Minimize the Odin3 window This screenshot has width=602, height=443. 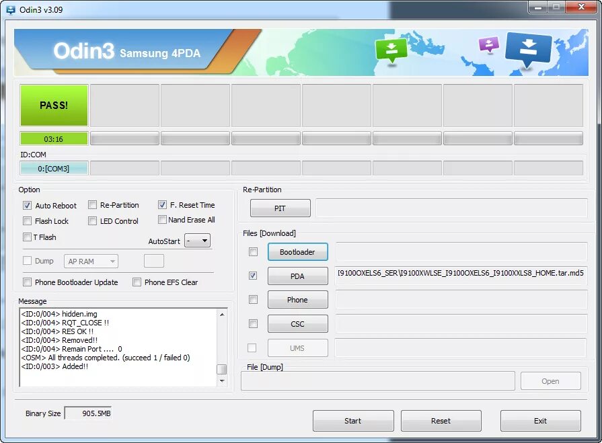click(538, 7)
